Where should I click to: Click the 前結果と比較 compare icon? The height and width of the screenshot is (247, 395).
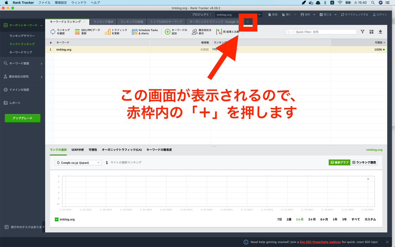(x=219, y=32)
